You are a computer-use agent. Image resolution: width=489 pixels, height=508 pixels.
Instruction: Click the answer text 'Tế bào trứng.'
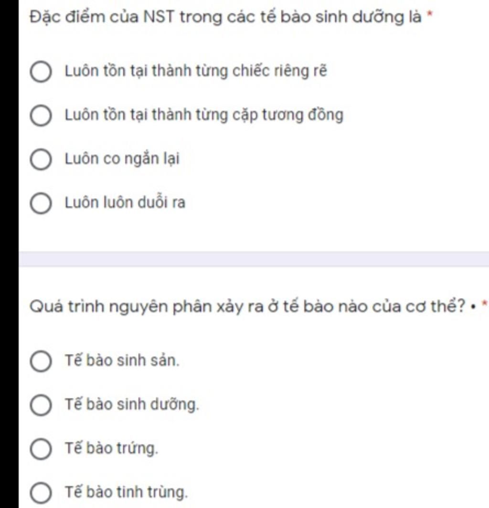click(111, 448)
